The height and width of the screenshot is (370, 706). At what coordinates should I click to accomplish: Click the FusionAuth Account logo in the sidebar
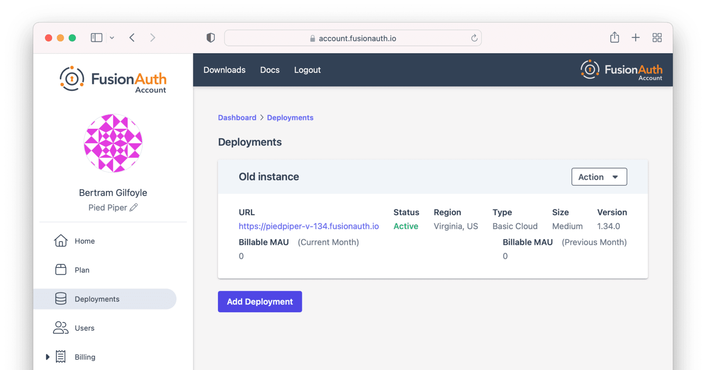coord(113,79)
